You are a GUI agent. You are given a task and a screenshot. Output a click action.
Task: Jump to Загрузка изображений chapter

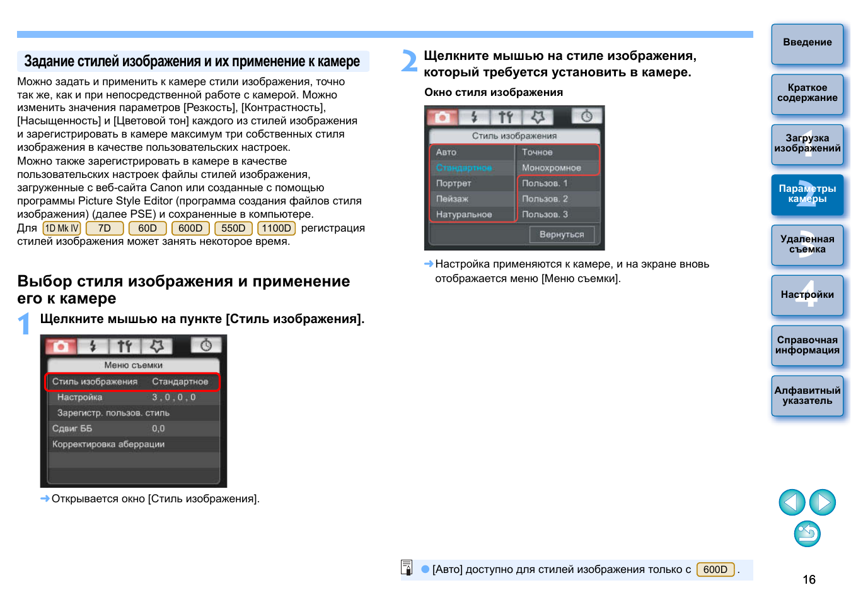tap(808, 145)
